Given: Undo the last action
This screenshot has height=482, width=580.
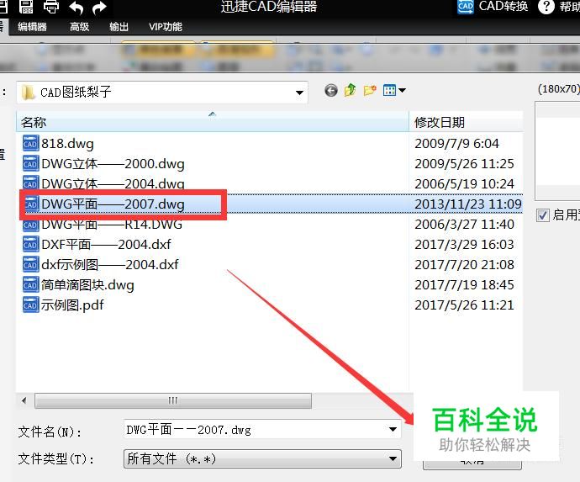Looking at the screenshot, I should (76, 8).
